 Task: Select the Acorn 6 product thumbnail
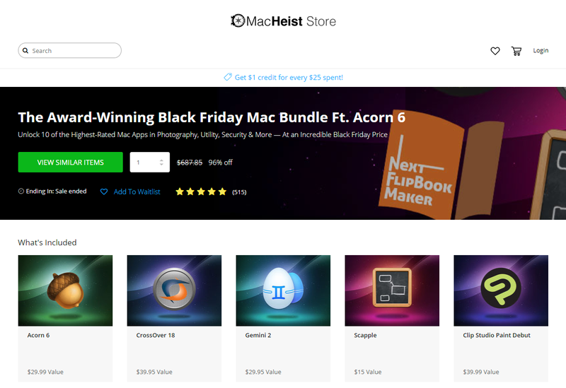tap(65, 290)
